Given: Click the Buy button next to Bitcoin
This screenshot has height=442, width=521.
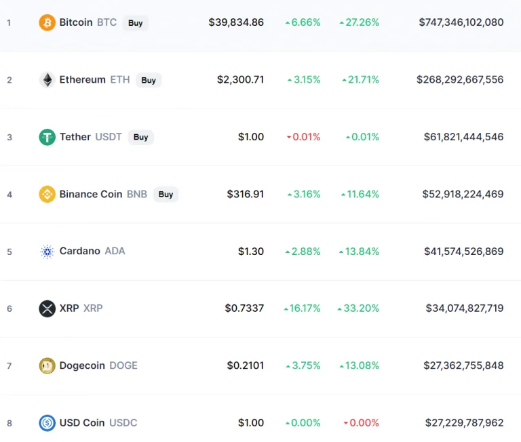Looking at the screenshot, I should 135,23.
